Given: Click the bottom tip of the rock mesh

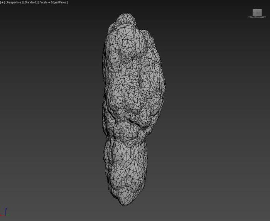Looking at the screenshot, I should click(x=123, y=203).
